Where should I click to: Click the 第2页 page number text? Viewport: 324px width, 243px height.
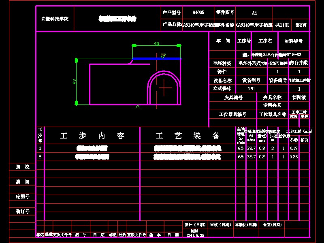(301, 25)
